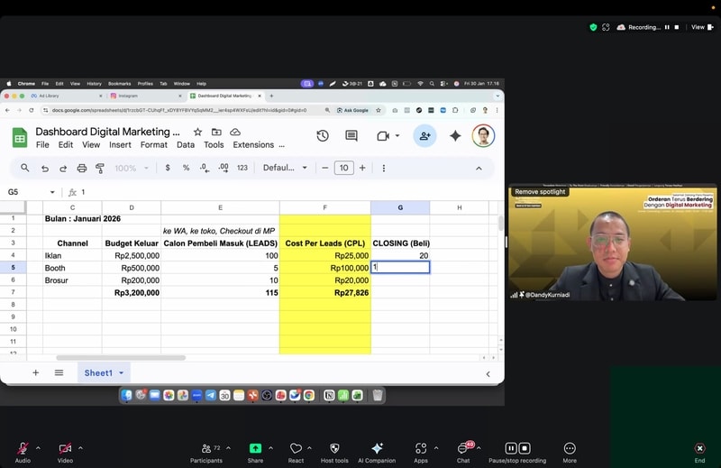Open the G5 name box dropdown

(52, 192)
